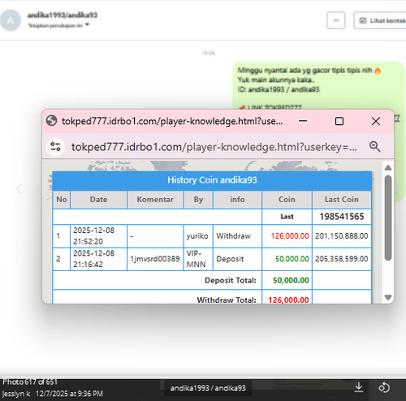The height and width of the screenshot is (401, 406).
Task: Click the yuriko cell
Action: point(197,236)
